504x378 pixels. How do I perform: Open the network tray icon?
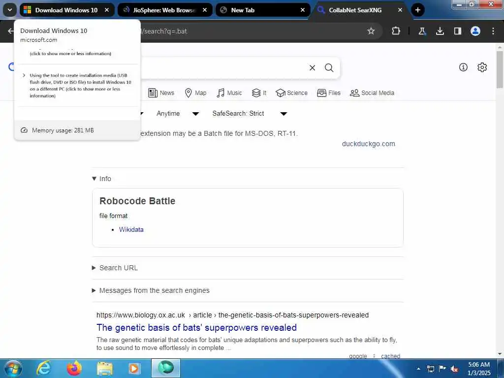coord(430,369)
